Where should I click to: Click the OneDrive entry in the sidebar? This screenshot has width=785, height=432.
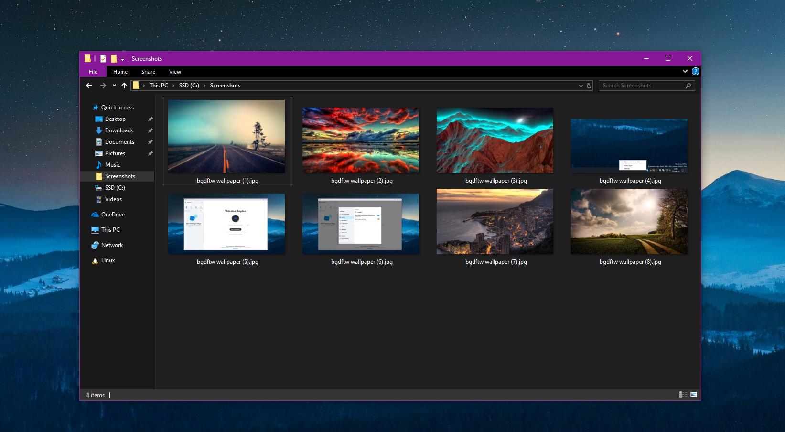(113, 214)
